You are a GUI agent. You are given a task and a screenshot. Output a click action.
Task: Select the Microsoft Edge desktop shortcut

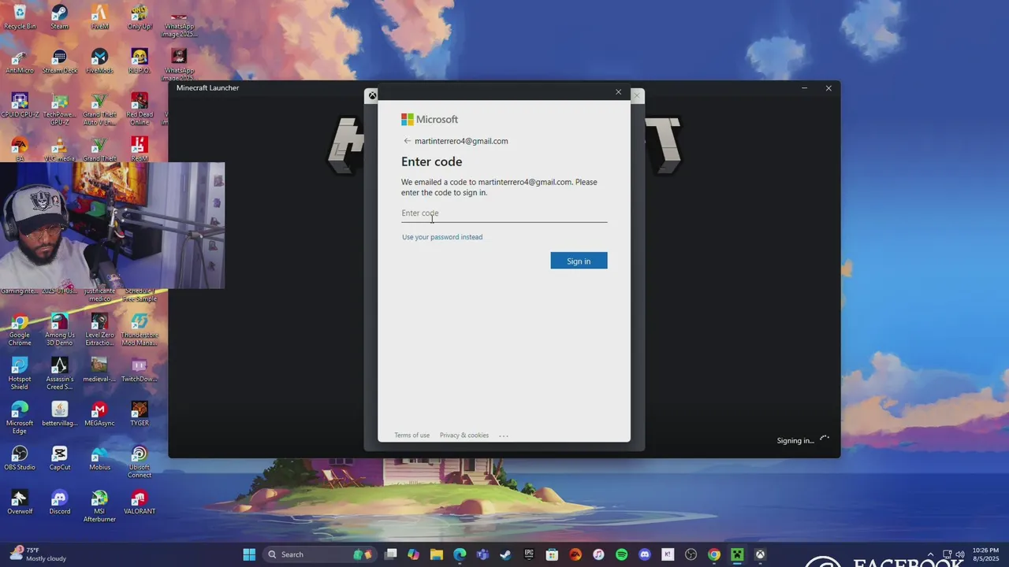pyautogui.click(x=20, y=418)
